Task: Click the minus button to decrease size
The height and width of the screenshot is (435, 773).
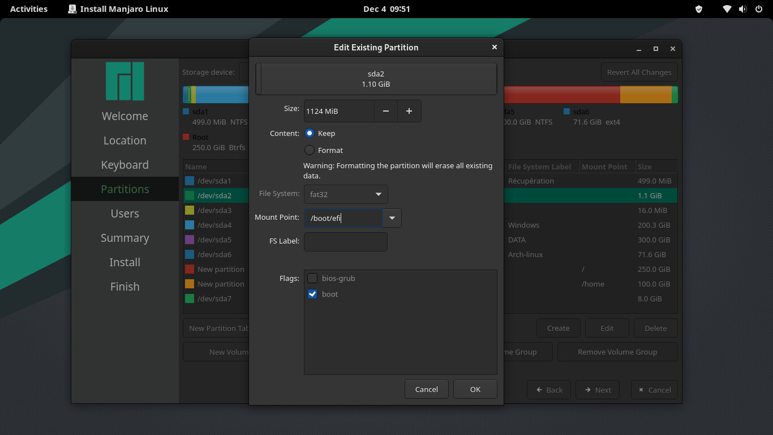Action: 385,111
